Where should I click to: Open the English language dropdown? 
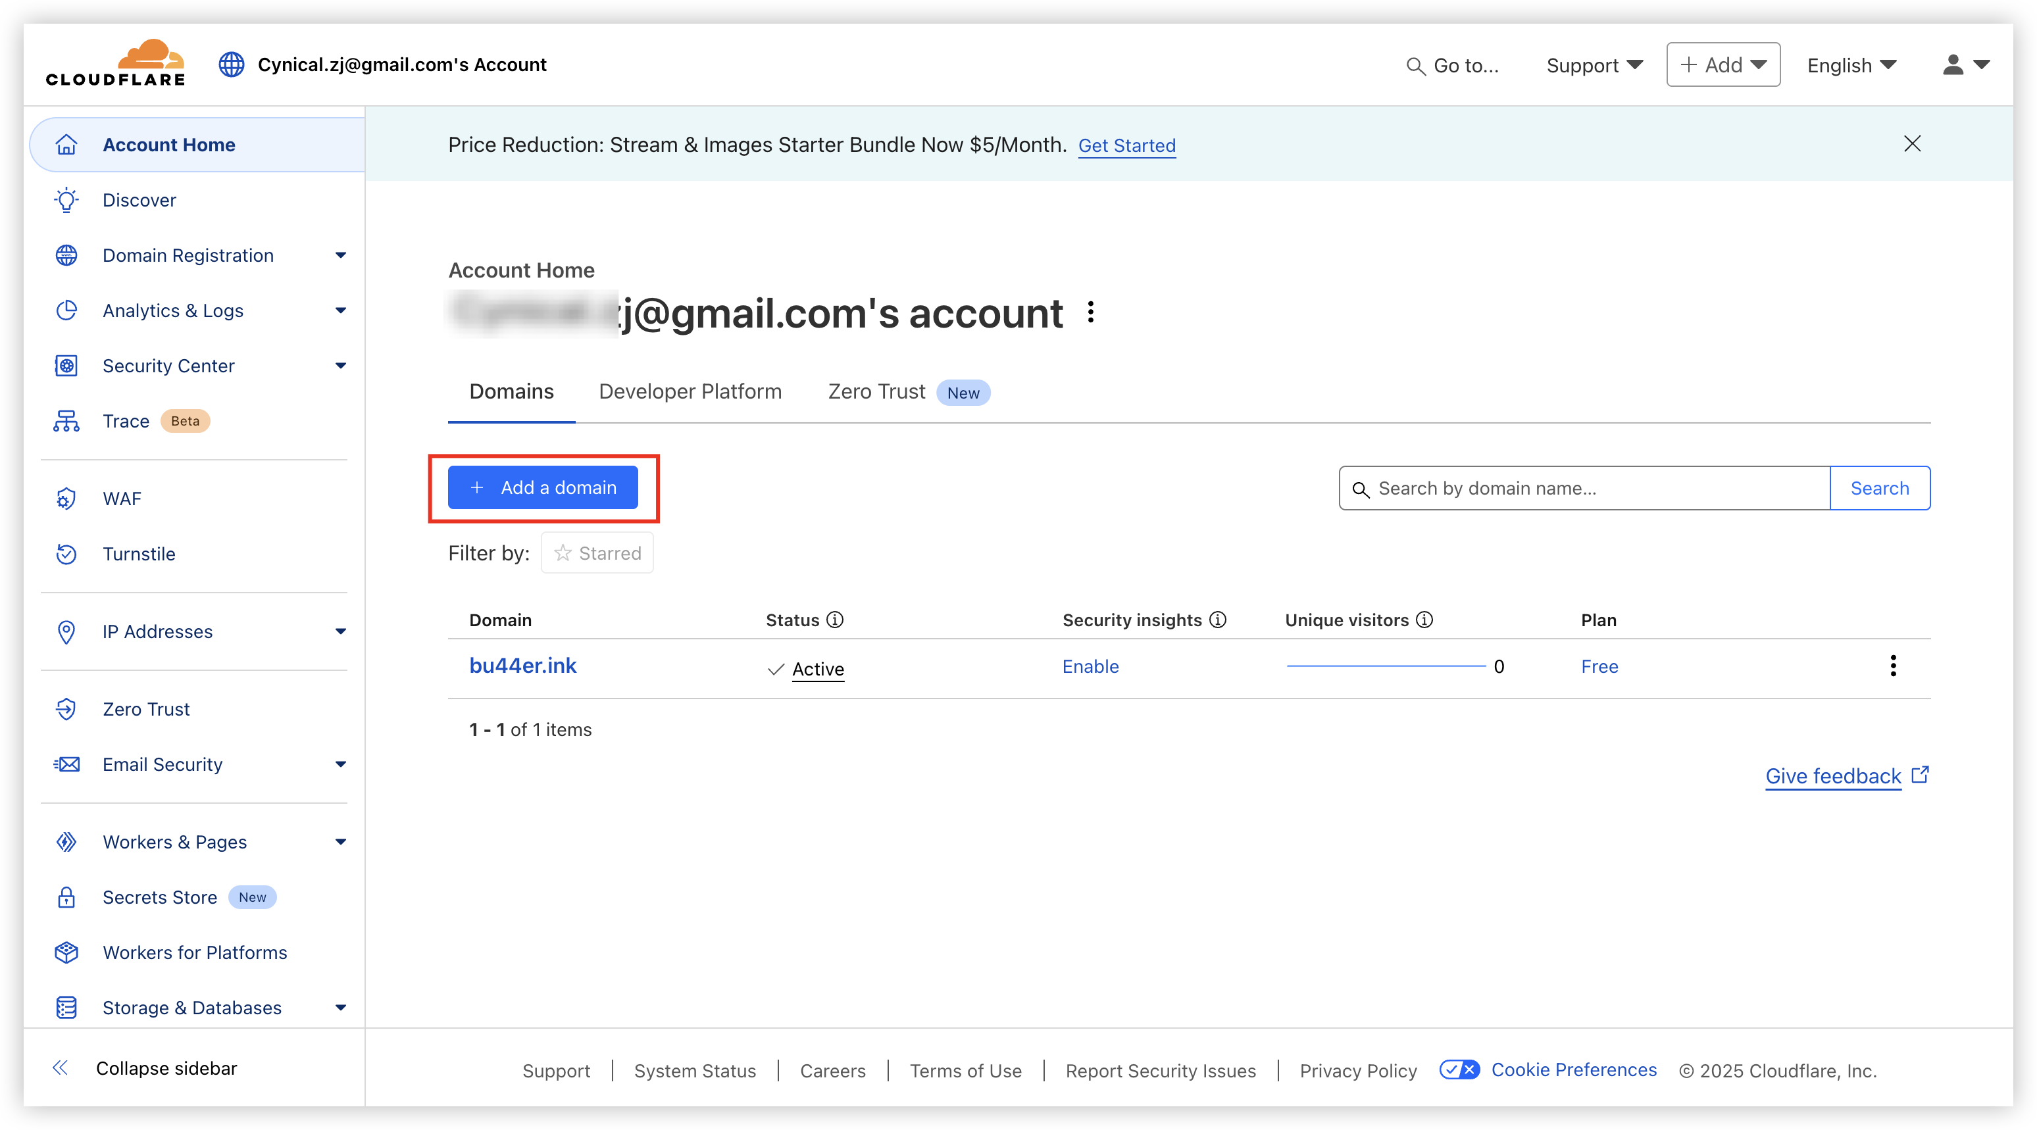1852,65
